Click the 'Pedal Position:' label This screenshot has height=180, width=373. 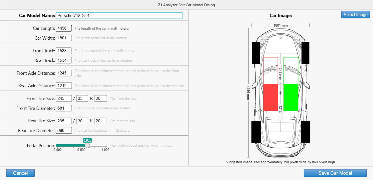point(41,145)
